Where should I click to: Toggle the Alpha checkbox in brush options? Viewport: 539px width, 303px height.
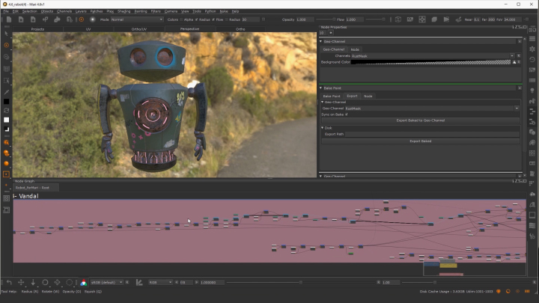(x=195, y=19)
